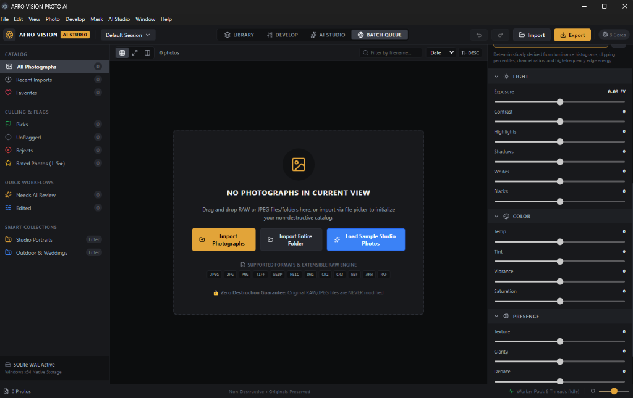633x398 pixels.
Task: Switch to the DEVELOP tab
Action: (283, 35)
